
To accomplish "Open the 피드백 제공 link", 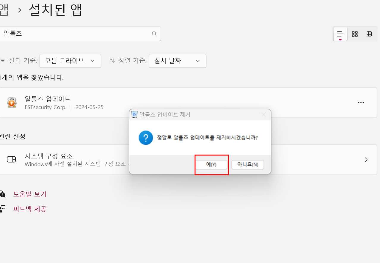I will (30, 209).
